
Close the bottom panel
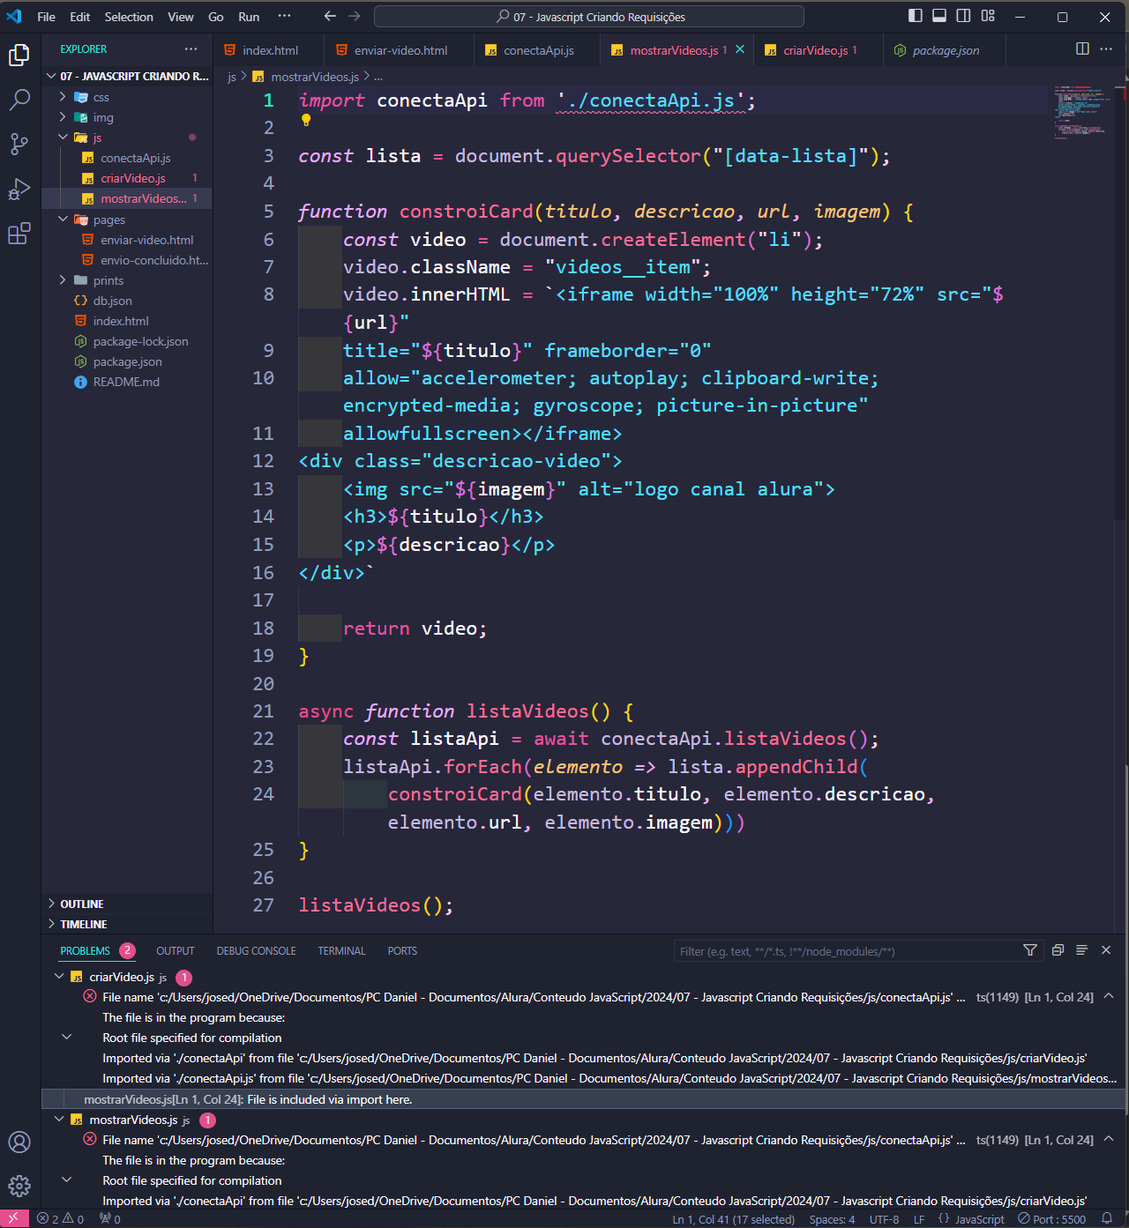coord(1106,950)
